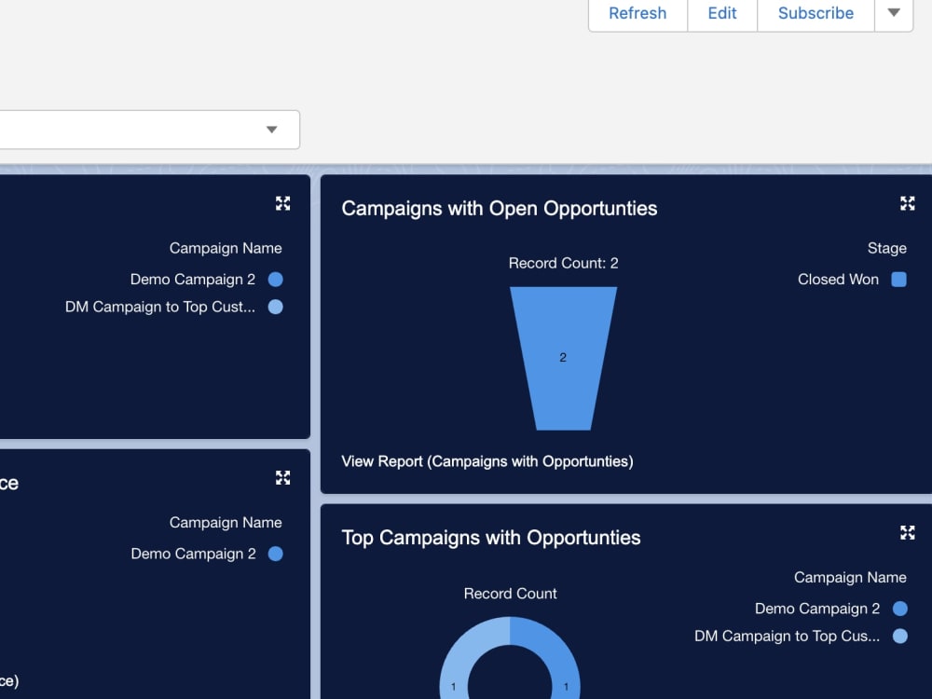The width and height of the screenshot is (932, 699).
Task: Click DM Campaign to Top Cust... dot in top-left panel
Action: tap(275, 307)
